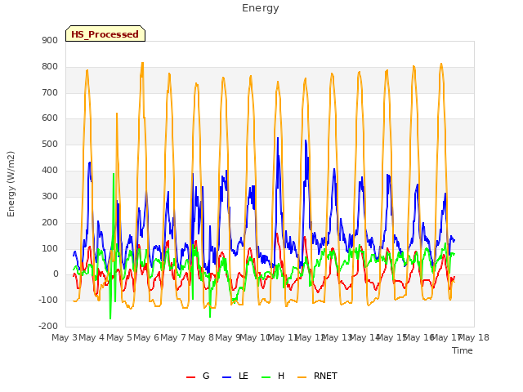This screenshot has height=392, width=523.
Task: Click the -200 y-axis tick label
Action: pyautogui.click(x=48, y=326)
